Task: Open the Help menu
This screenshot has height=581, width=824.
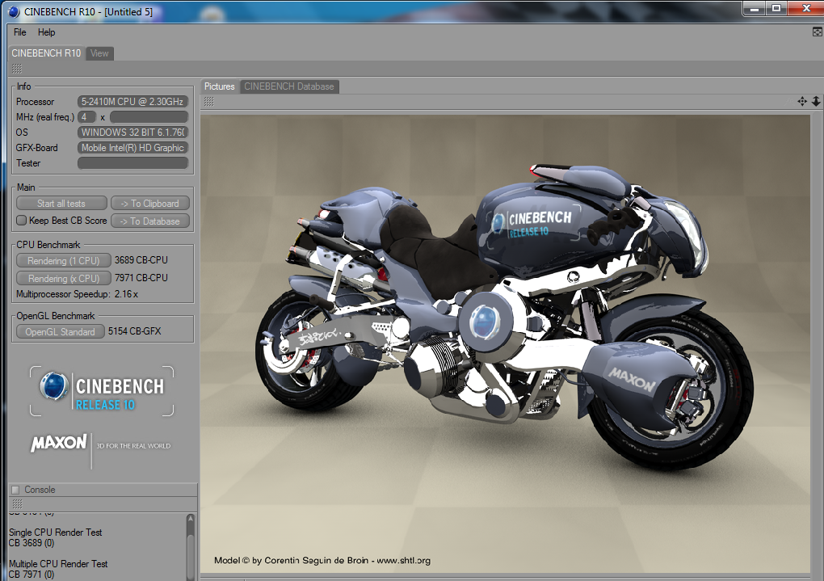Action: [x=46, y=32]
